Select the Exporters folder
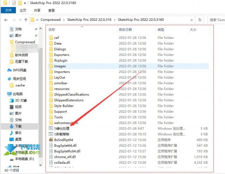225x174 pixels. point(62,55)
